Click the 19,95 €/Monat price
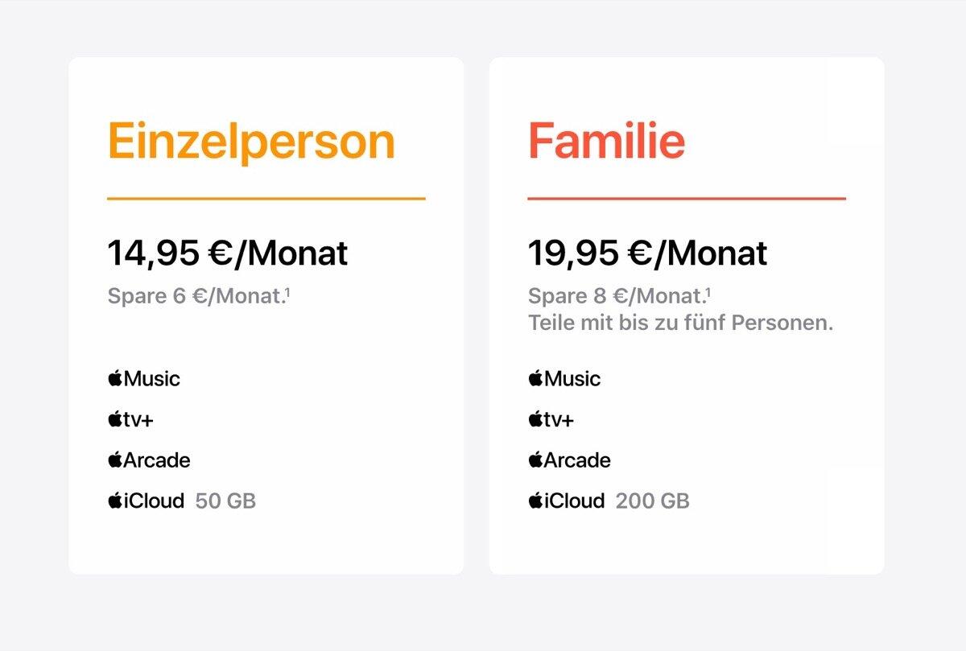Image resolution: width=966 pixels, height=651 pixels. pyautogui.click(x=648, y=253)
